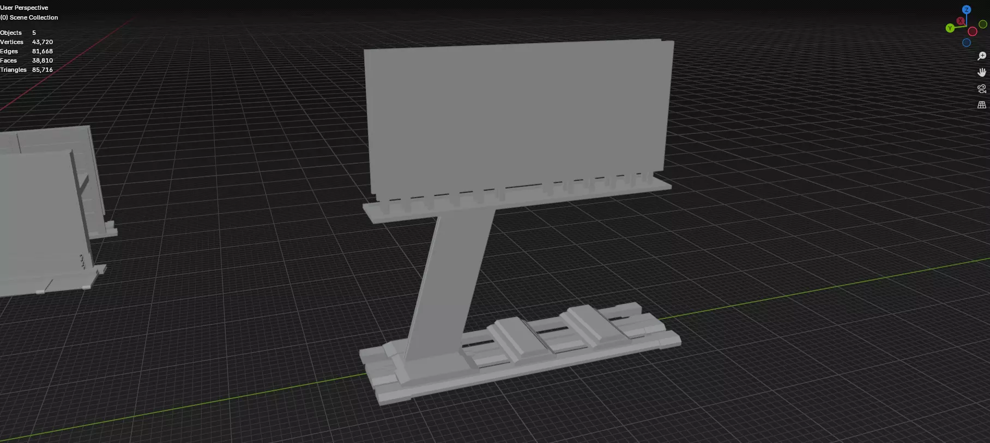Click the green Y axis gizmo handle
The width and height of the screenshot is (990, 443).
[x=950, y=28]
